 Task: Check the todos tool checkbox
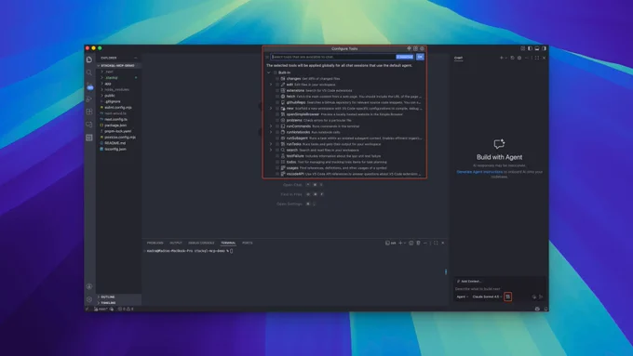[277, 162]
